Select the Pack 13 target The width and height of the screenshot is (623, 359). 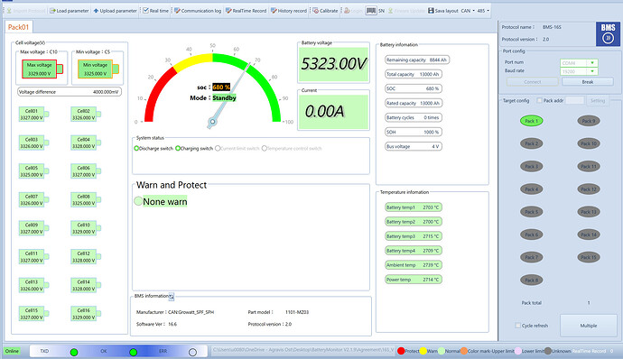589,212
